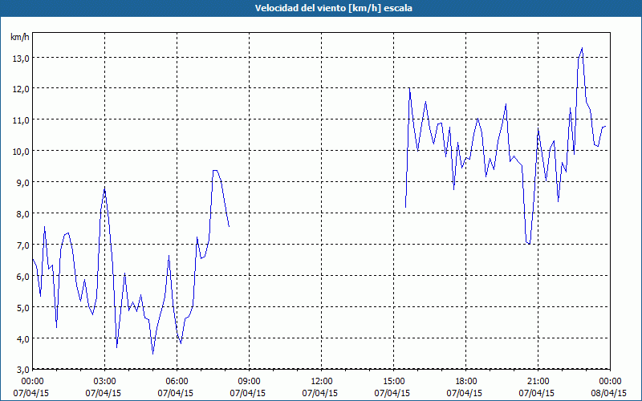Click the 08/04/15 date label

pos(609,393)
